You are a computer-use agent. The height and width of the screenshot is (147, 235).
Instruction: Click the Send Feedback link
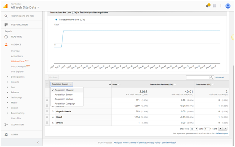point(169,143)
